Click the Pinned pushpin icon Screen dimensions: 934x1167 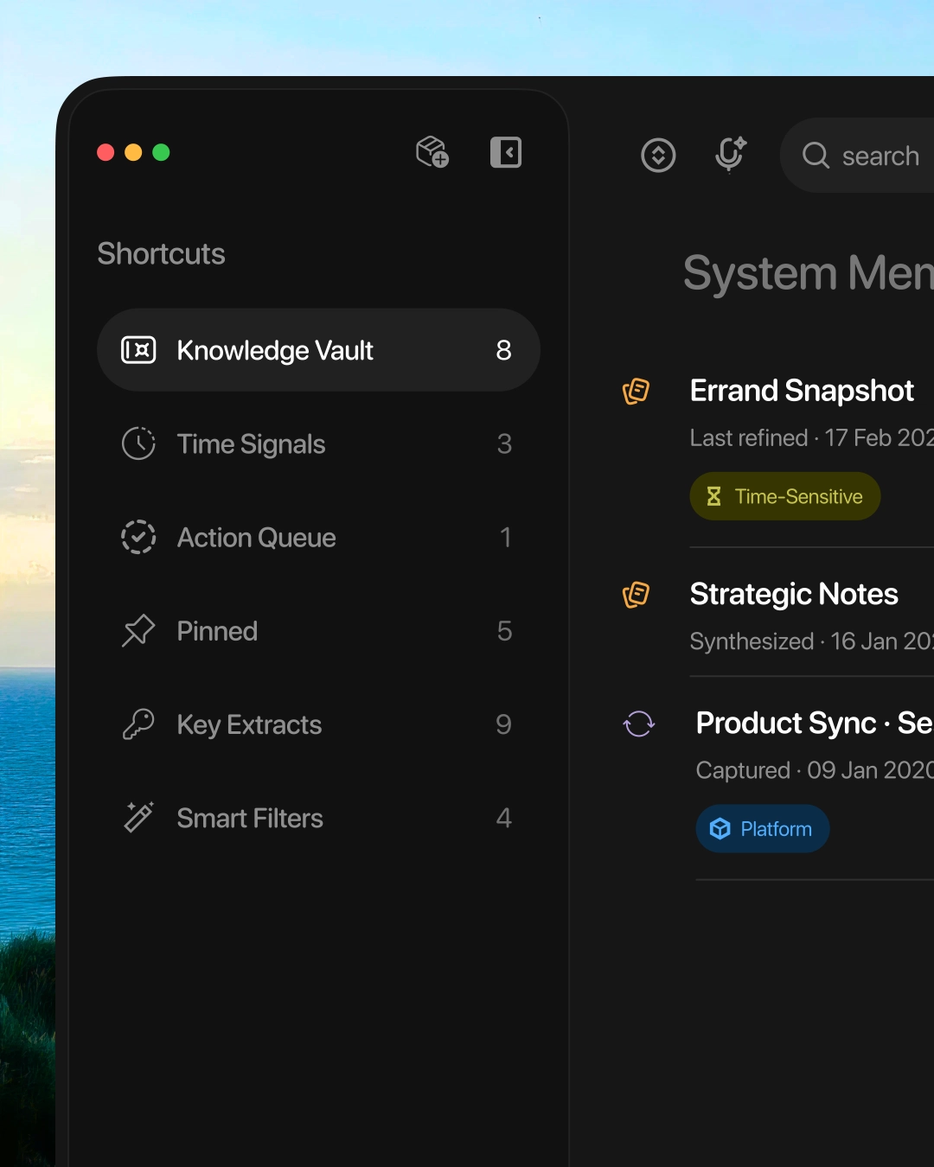[138, 631]
